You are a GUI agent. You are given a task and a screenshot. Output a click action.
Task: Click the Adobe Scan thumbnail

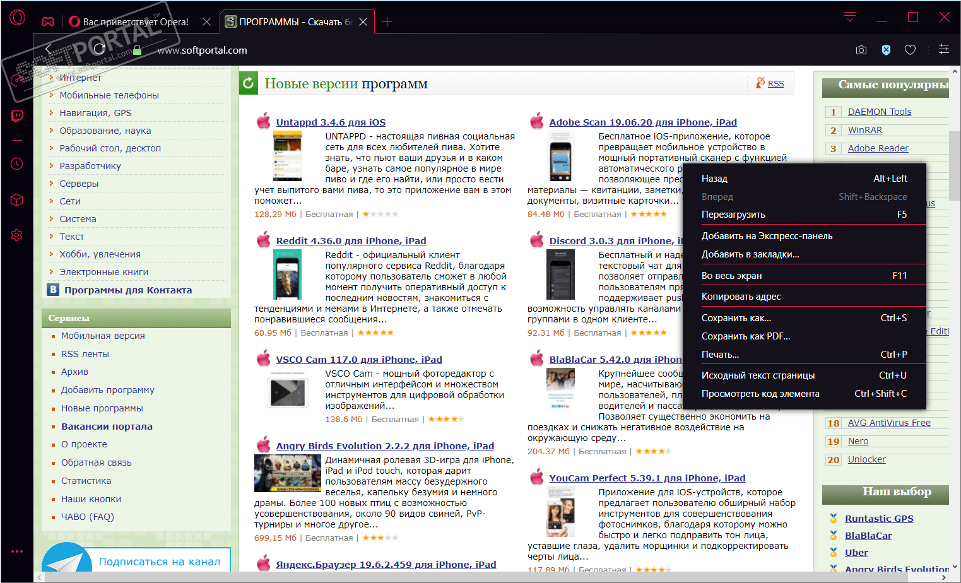[560, 156]
